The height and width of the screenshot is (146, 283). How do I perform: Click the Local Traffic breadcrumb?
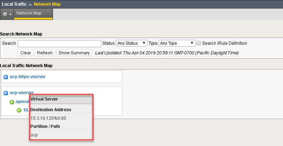point(14,4)
